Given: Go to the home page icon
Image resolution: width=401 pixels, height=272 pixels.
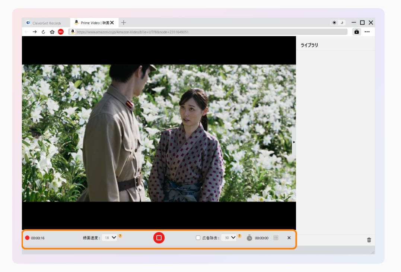Looking at the screenshot, I should 52,32.
